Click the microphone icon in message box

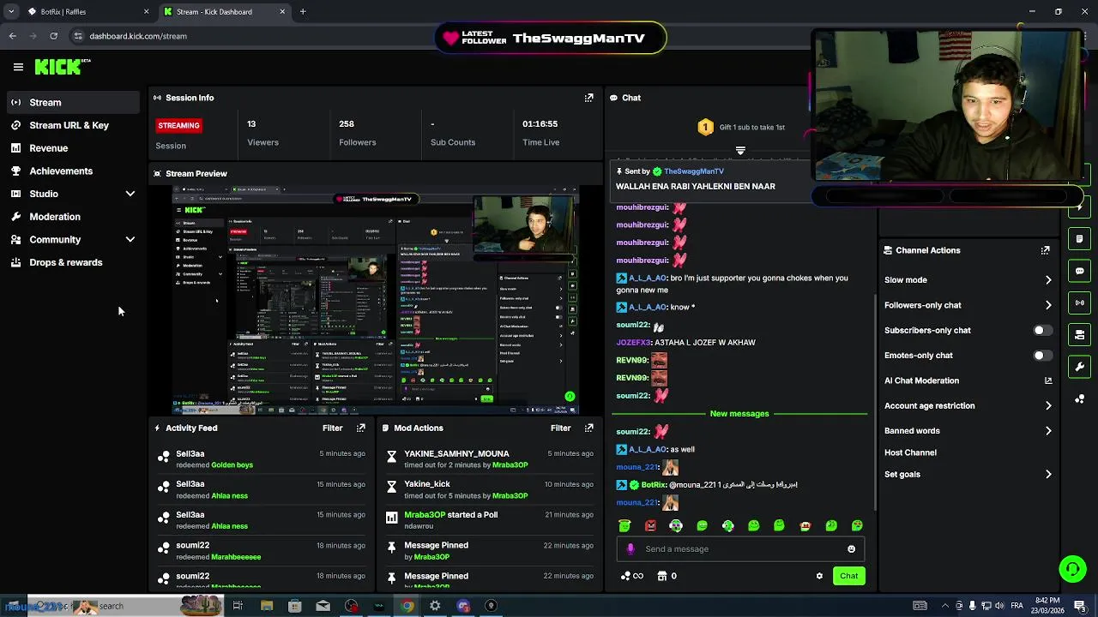(630, 549)
